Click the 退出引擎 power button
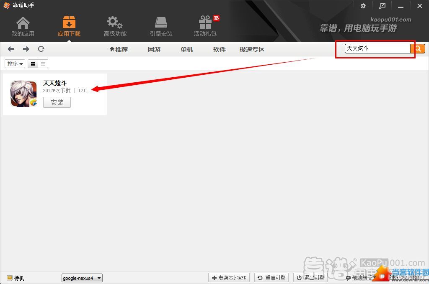429x284 pixels. tap(310, 278)
